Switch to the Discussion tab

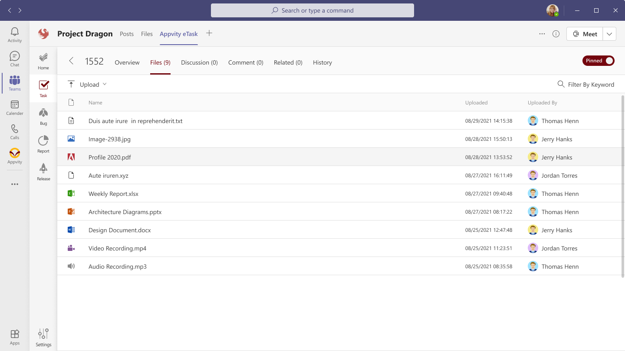point(199,62)
